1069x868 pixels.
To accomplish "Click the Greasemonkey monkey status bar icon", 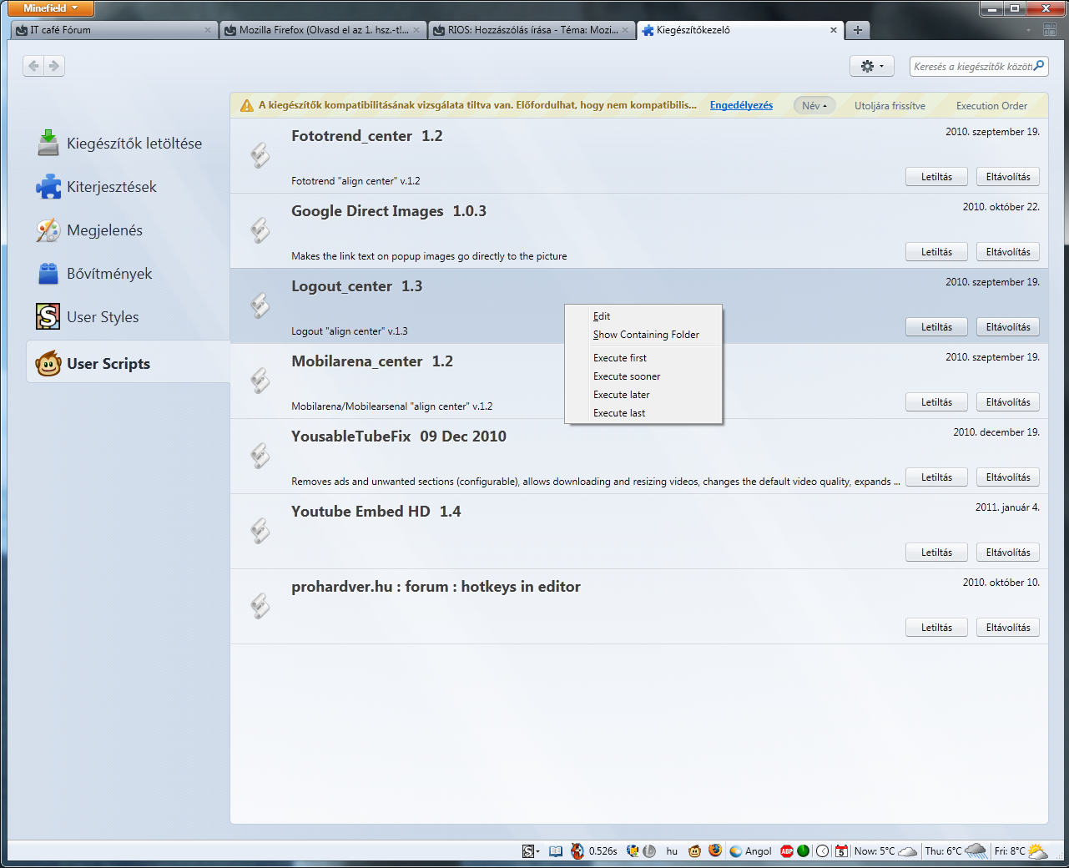I will coord(694,851).
